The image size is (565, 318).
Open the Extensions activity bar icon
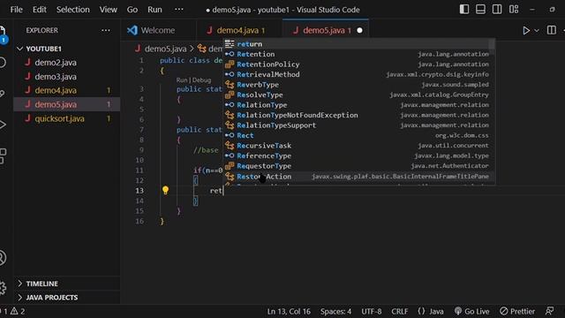click(3, 156)
